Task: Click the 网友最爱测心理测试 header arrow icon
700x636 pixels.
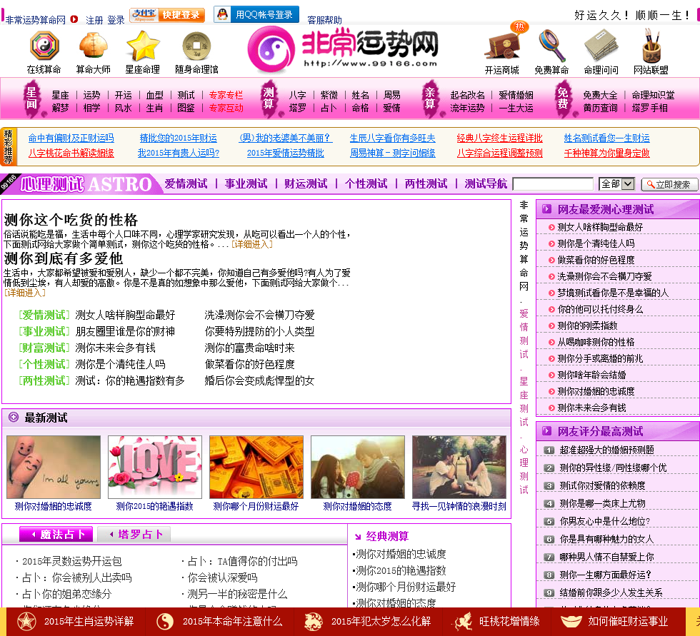Action: click(x=546, y=209)
